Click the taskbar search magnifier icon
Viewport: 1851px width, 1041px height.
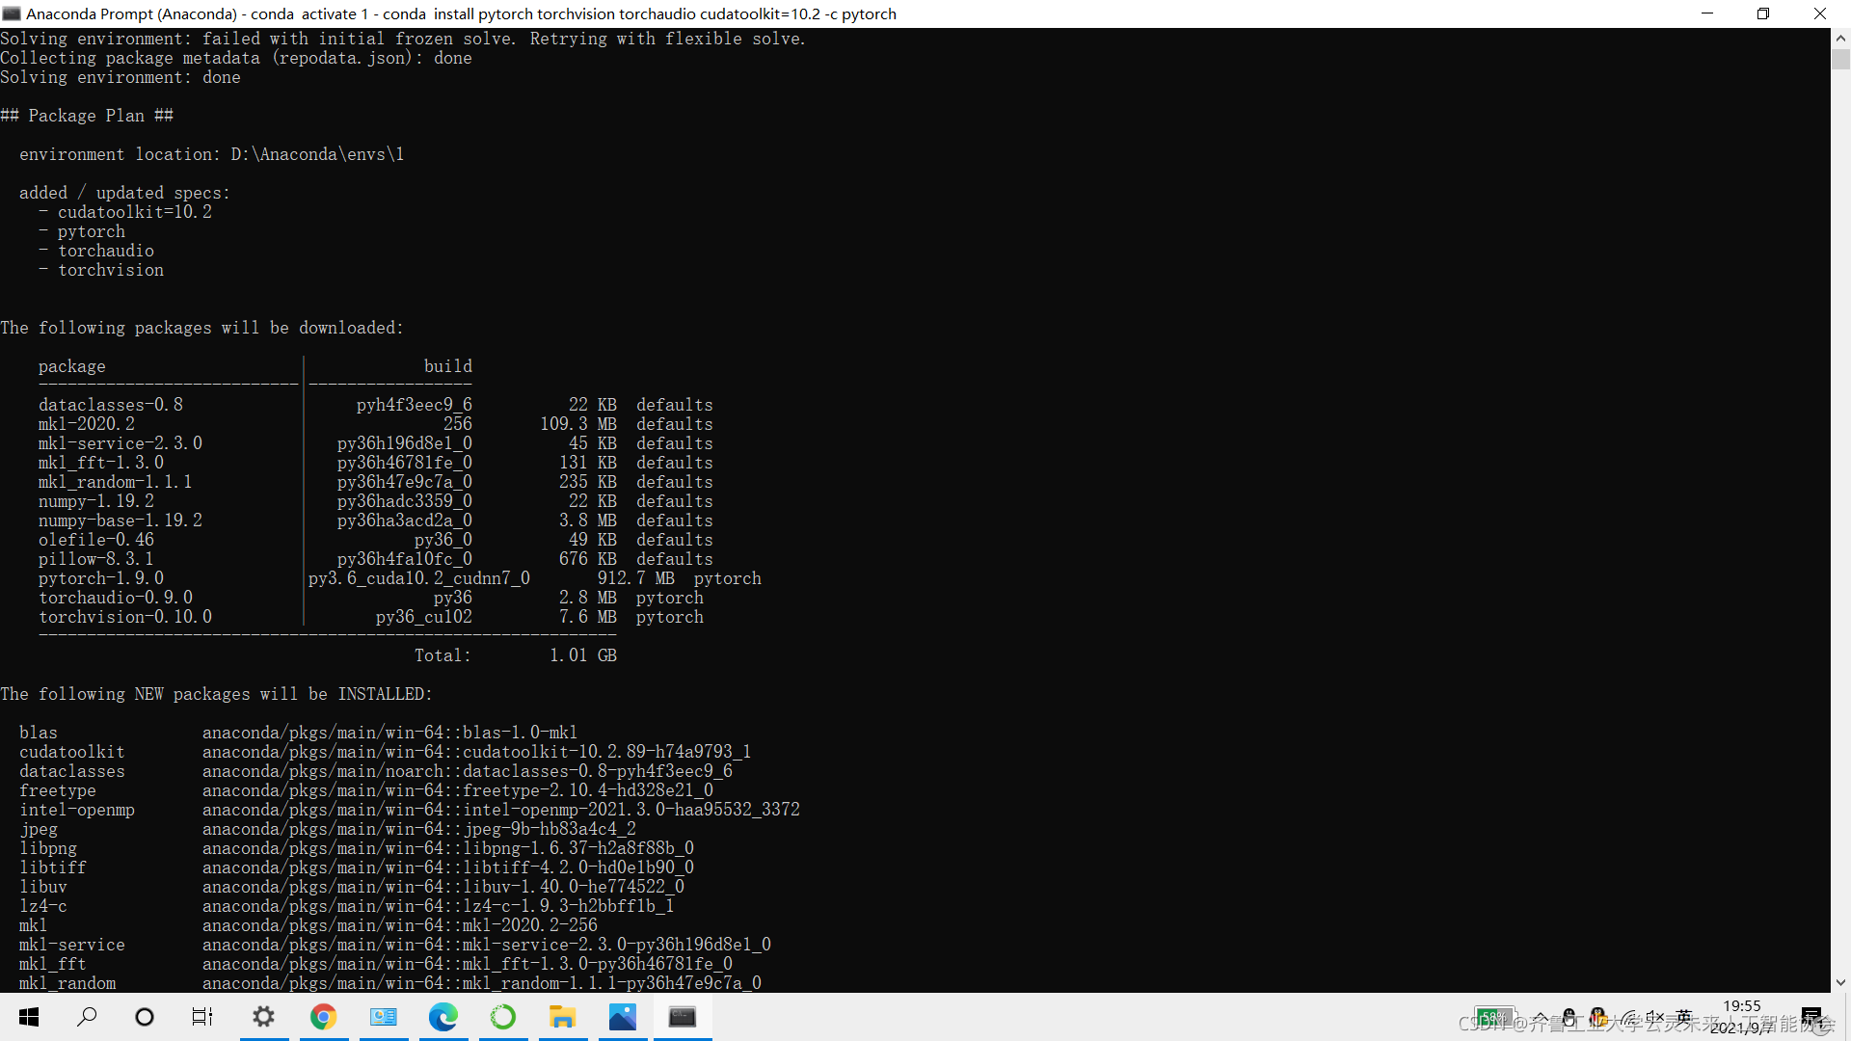point(87,1017)
